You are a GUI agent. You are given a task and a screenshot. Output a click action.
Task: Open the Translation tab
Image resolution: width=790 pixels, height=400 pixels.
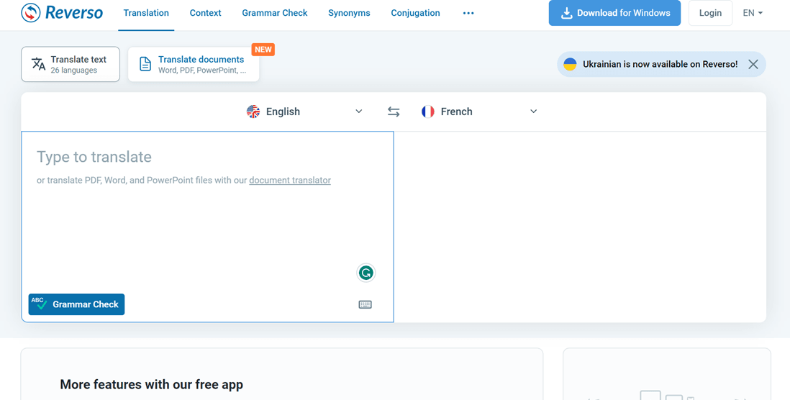coord(146,13)
